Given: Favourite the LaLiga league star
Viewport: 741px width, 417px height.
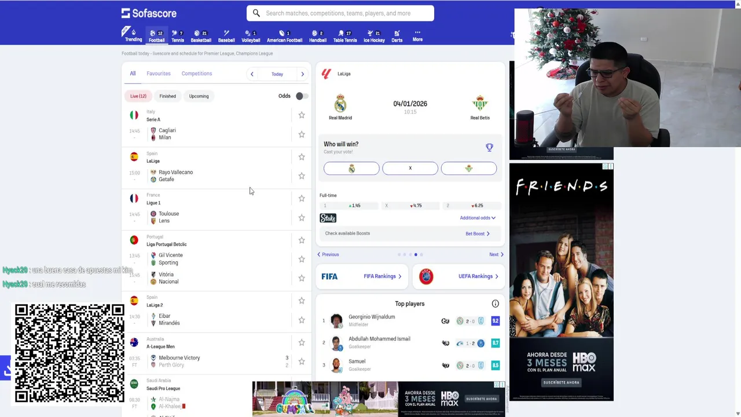Looking at the screenshot, I should pos(302,157).
